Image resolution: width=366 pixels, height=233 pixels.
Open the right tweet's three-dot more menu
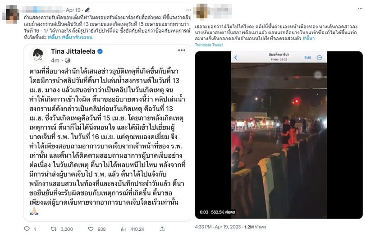click(360, 9)
